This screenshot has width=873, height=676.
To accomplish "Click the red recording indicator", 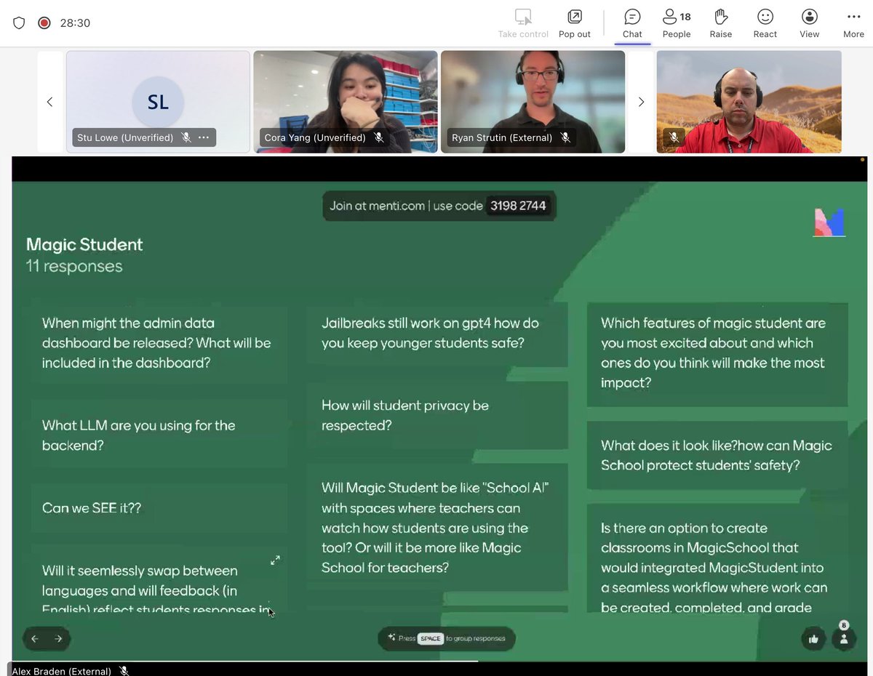I will (44, 23).
